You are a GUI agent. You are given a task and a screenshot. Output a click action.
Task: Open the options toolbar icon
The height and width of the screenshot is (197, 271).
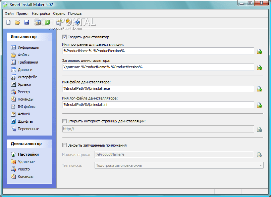pyautogui.click(x=59, y=22)
